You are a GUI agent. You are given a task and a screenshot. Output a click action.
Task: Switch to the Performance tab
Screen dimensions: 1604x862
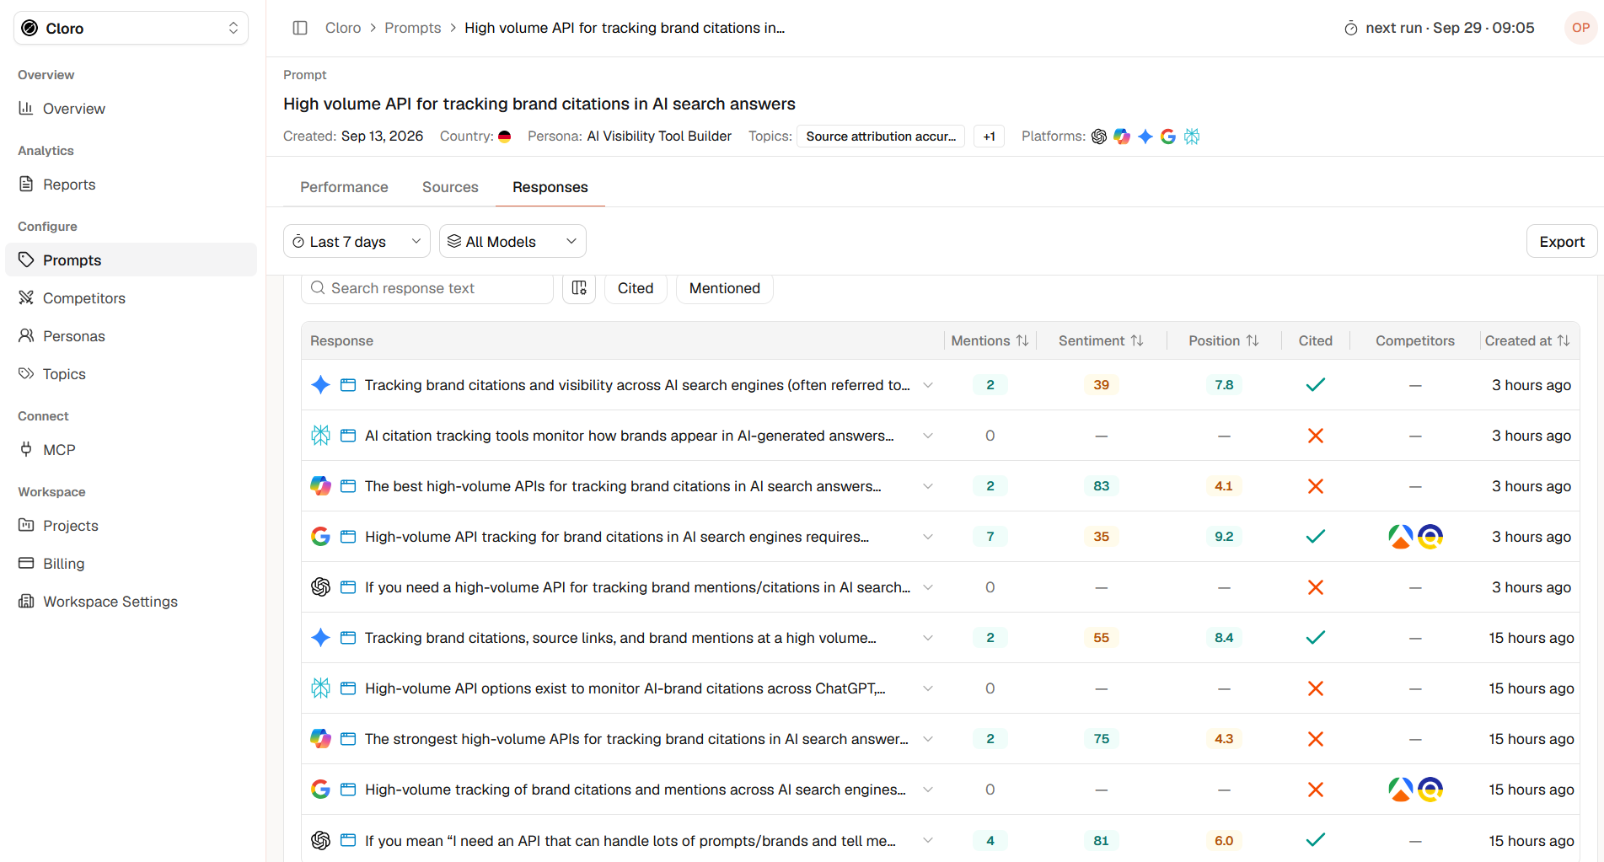coord(344,187)
